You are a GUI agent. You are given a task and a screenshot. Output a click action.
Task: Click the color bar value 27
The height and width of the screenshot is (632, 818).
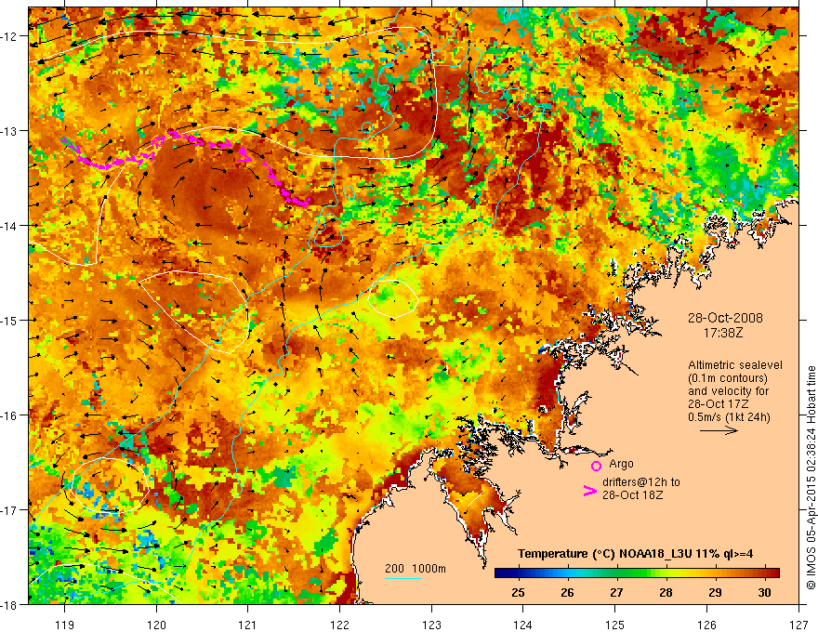[616, 592]
